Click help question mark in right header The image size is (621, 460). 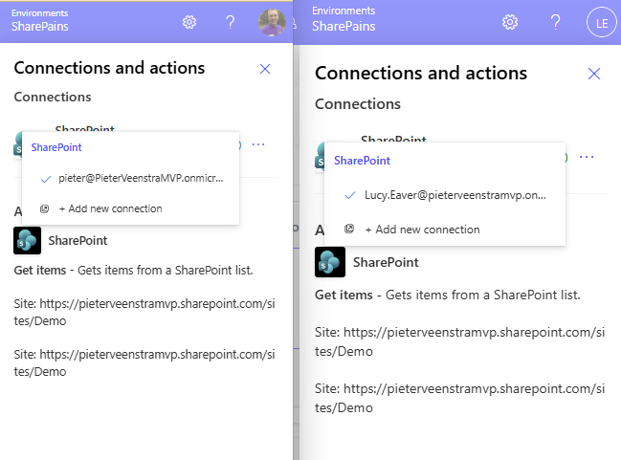(556, 22)
